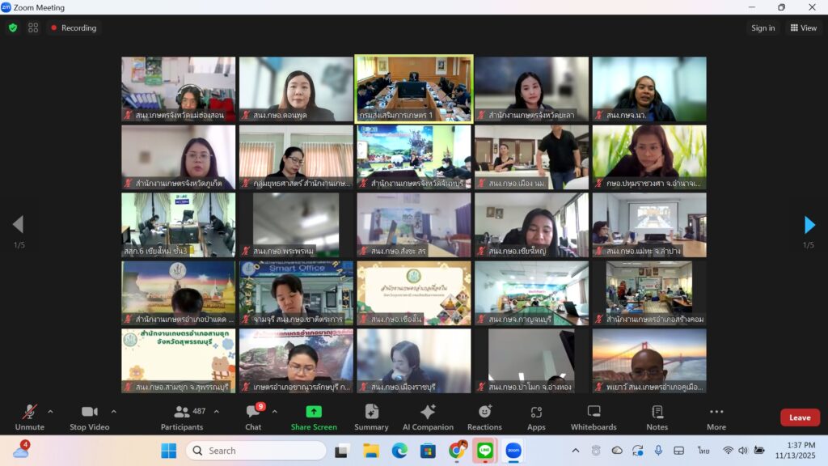Open the meeting Summary

371,417
